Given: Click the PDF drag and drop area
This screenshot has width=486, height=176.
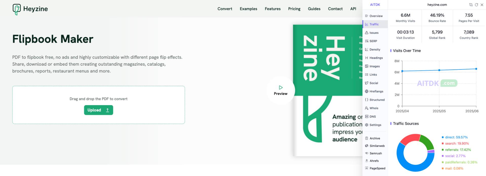Looking at the screenshot, I should (98, 105).
